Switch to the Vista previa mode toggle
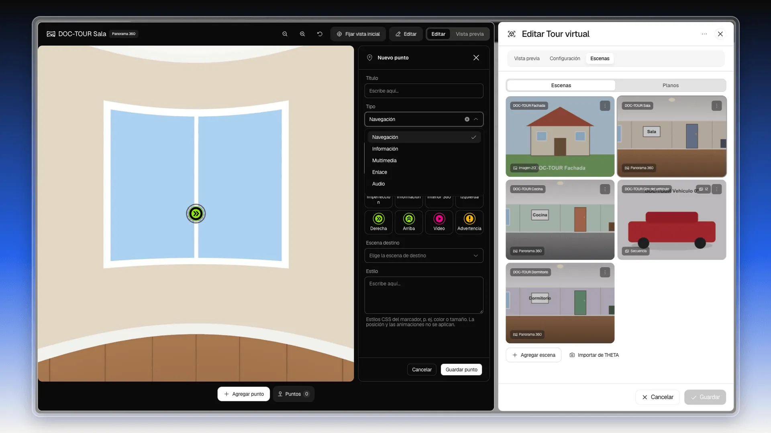 (x=469, y=34)
